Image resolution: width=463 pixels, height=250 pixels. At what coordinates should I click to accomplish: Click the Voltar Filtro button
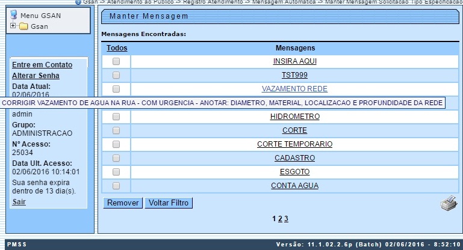(x=169, y=203)
